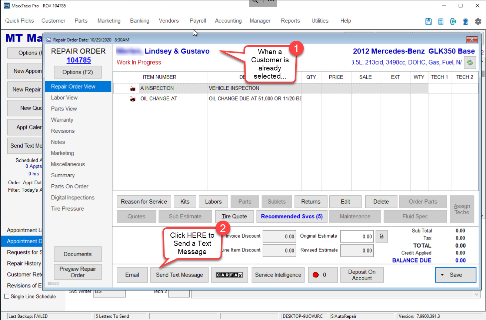
Task: Switch to Parts View in sidebar
Action: 64,109
